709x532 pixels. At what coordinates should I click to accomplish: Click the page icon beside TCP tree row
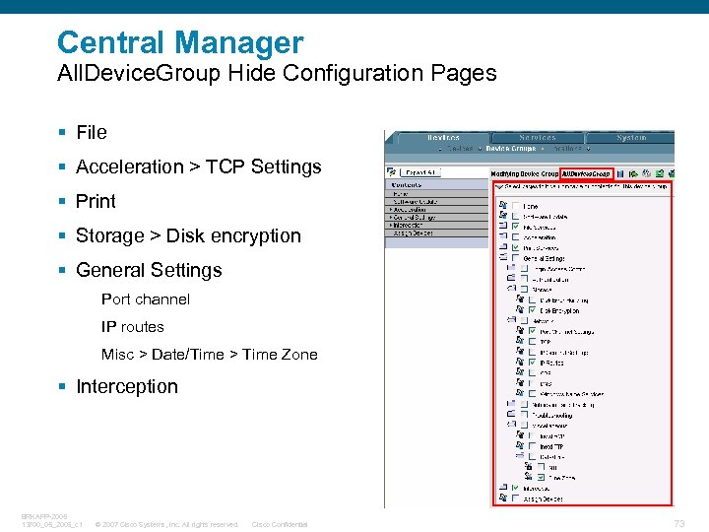[520, 341]
